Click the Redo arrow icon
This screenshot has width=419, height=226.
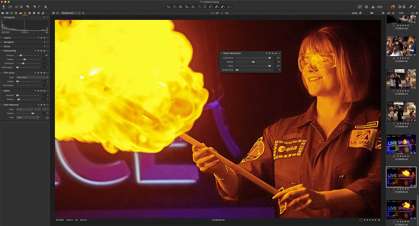[x=39, y=7]
